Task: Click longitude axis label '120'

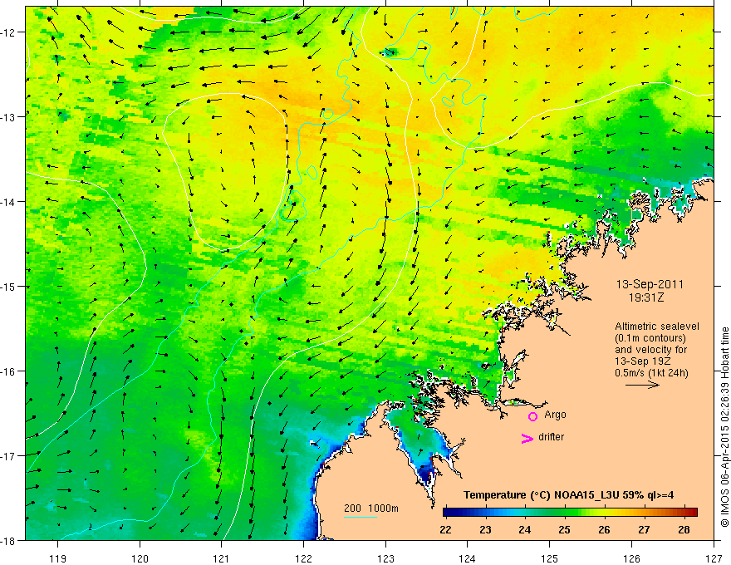Action: tap(140, 558)
